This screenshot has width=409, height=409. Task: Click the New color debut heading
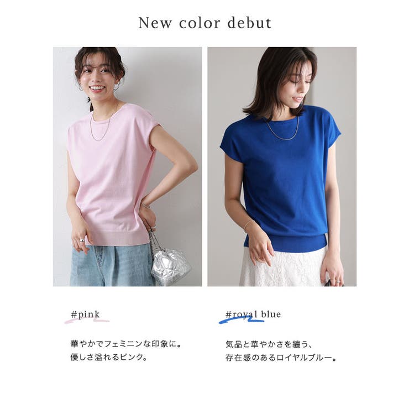204,23
